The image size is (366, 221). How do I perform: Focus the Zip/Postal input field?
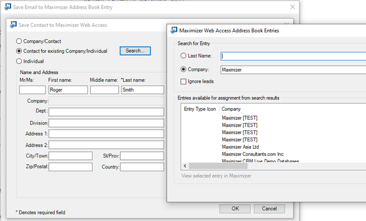70,167
